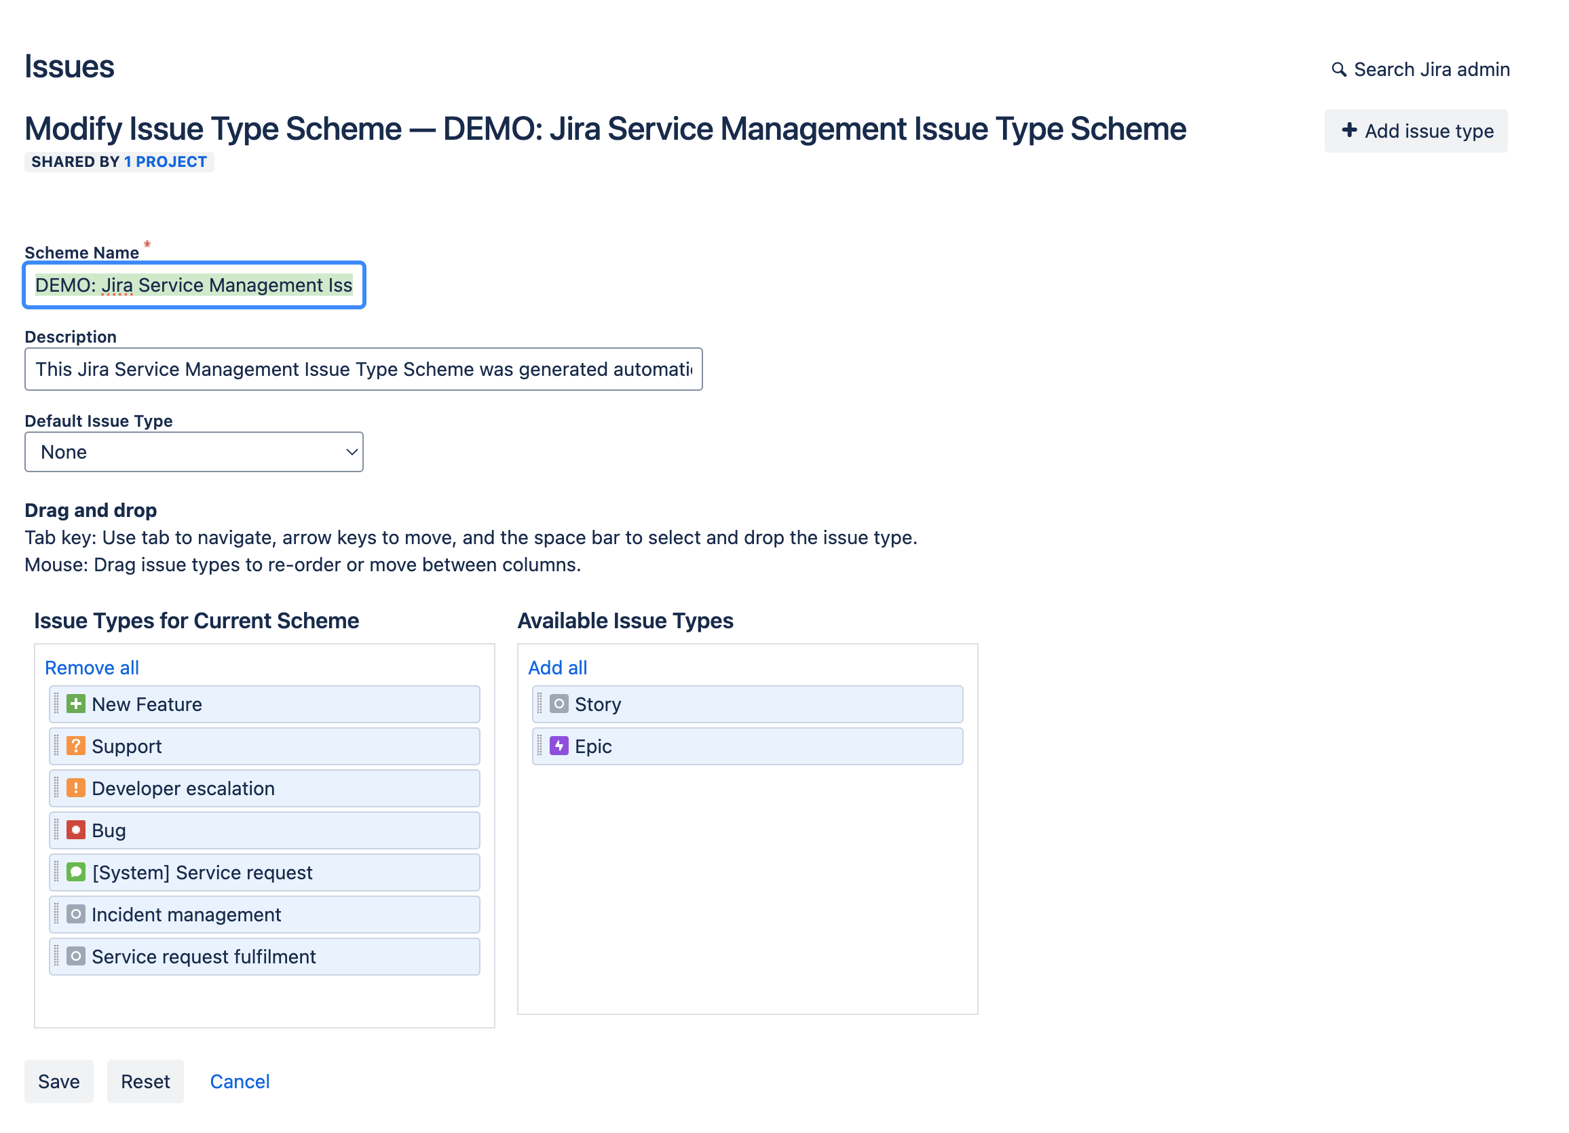Click the green Service request chat icon
Viewport: 1569px width, 1133px height.
76,872
